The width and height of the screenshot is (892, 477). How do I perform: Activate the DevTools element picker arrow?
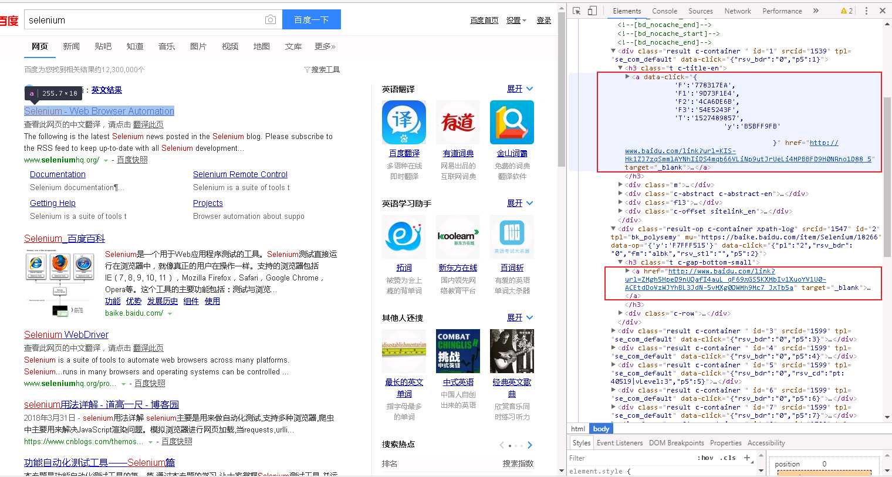[x=577, y=11]
